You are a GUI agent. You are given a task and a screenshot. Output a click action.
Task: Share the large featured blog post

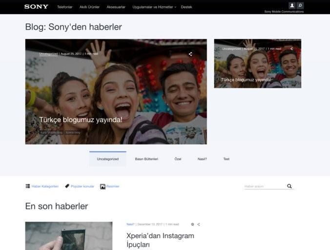(190, 54)
